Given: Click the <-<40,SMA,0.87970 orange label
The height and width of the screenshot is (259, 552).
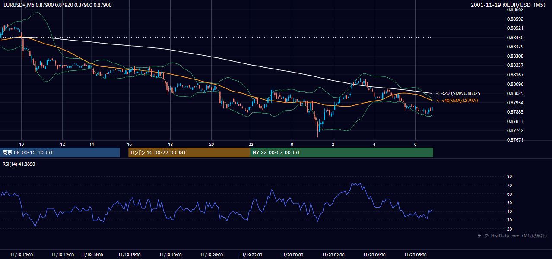Looking at the screenshot, I should tap(457, 101).
